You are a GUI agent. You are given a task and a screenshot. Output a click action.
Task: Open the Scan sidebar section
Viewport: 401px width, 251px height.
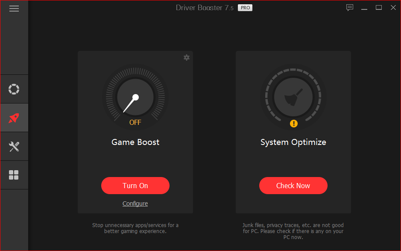[x=14, y=89]
